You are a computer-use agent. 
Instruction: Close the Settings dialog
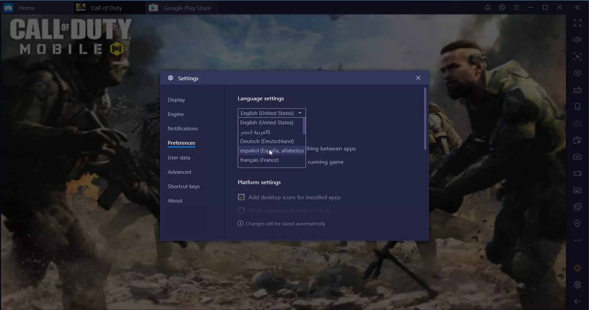[x=418, y=78]
